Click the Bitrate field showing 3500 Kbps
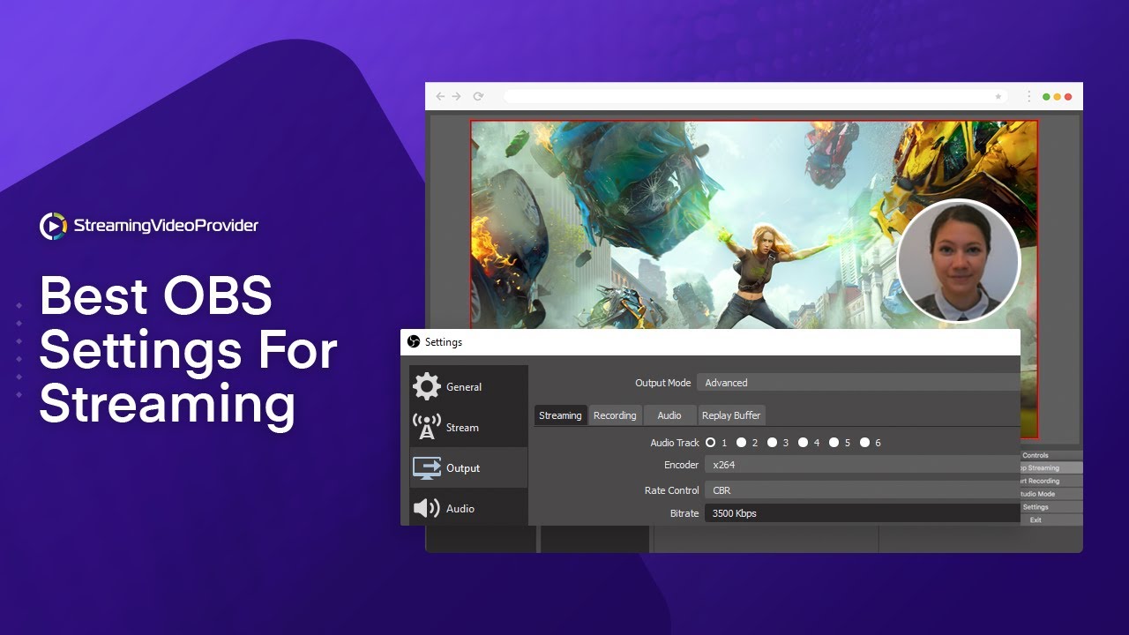 (x=863, y=513)
